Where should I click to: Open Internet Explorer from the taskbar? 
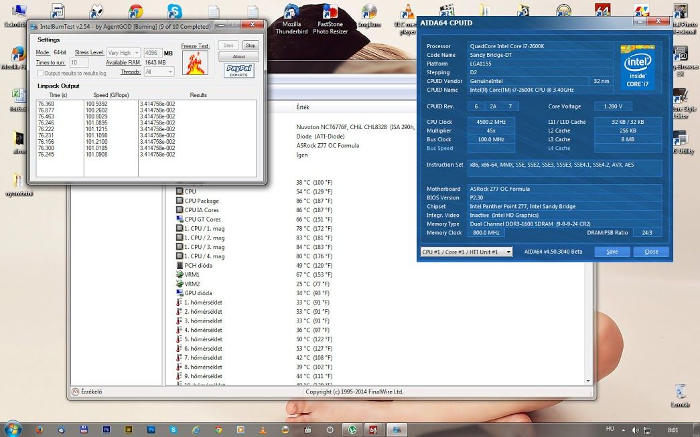196,430
